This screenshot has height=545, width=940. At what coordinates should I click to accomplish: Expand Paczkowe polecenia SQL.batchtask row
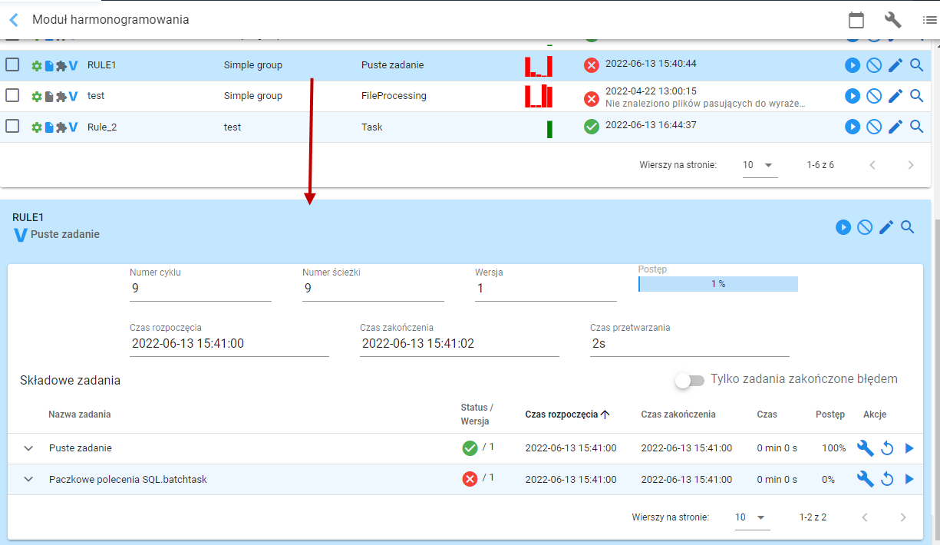pyautogui.click(x=28, y=479)
